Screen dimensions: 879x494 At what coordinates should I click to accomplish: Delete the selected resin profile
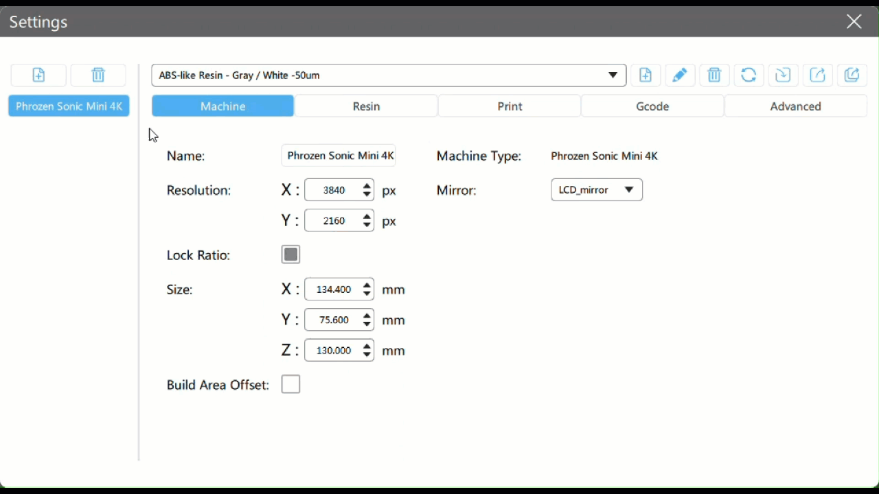pos(714,75)
